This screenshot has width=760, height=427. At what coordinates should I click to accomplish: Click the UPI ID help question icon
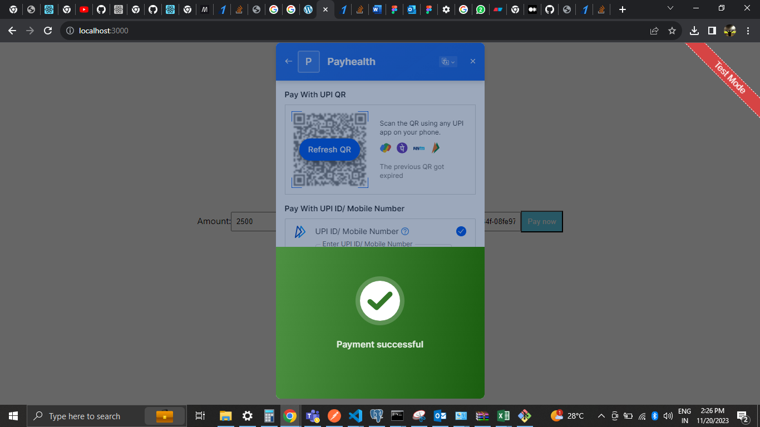click(x=405, y=231)
